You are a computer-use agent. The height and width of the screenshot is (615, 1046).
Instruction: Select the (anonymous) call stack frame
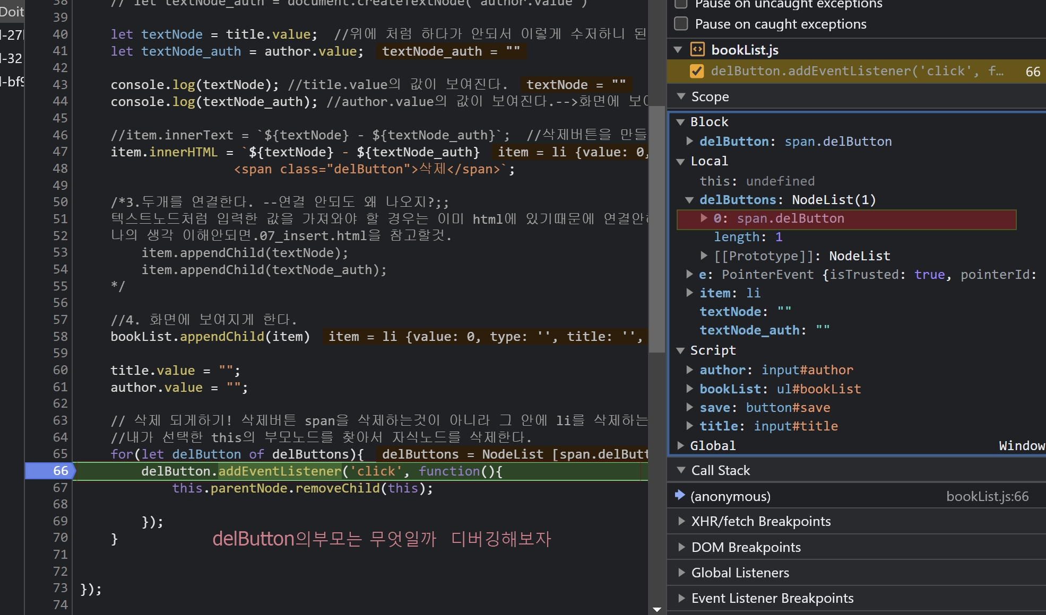(730, 496)
